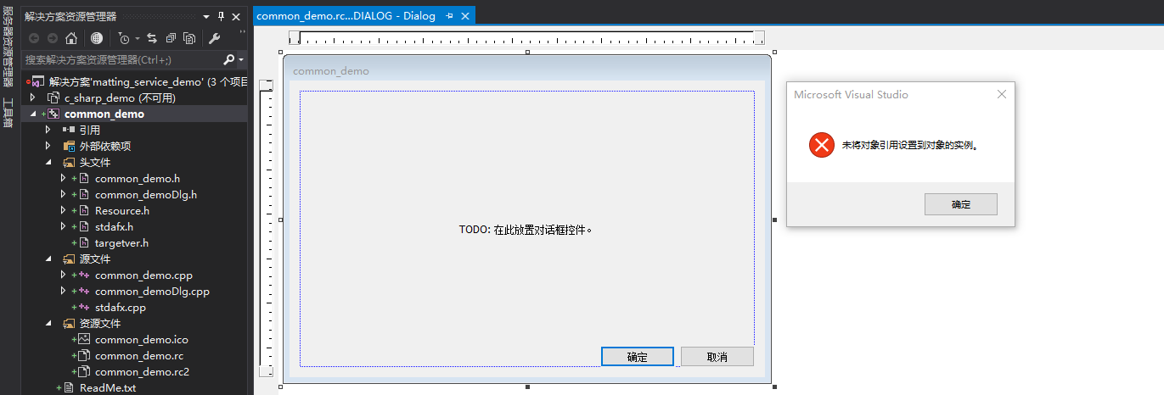Select the ReadMe.txt file
The image size is (1164, 395).
pyautogui.click(x=108, y=388)
